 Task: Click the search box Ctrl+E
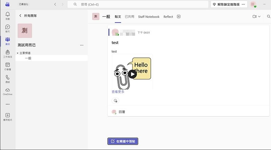(138, 4)
